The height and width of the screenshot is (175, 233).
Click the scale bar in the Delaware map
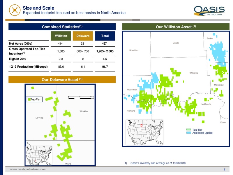(x=81, y=98)
